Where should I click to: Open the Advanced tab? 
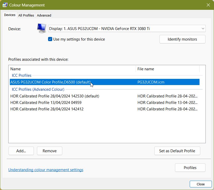point(44,15)
